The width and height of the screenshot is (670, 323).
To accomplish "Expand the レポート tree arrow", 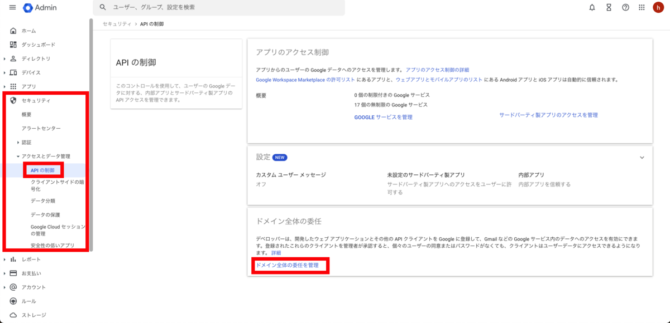I will point(4,260).
